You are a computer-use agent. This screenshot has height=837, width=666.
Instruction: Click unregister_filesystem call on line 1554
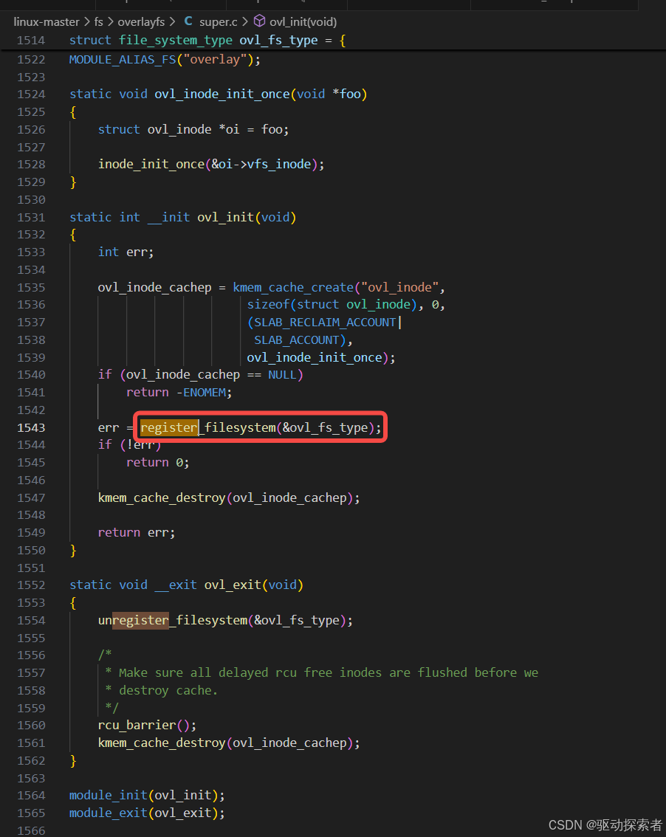(x=173, y=620)
